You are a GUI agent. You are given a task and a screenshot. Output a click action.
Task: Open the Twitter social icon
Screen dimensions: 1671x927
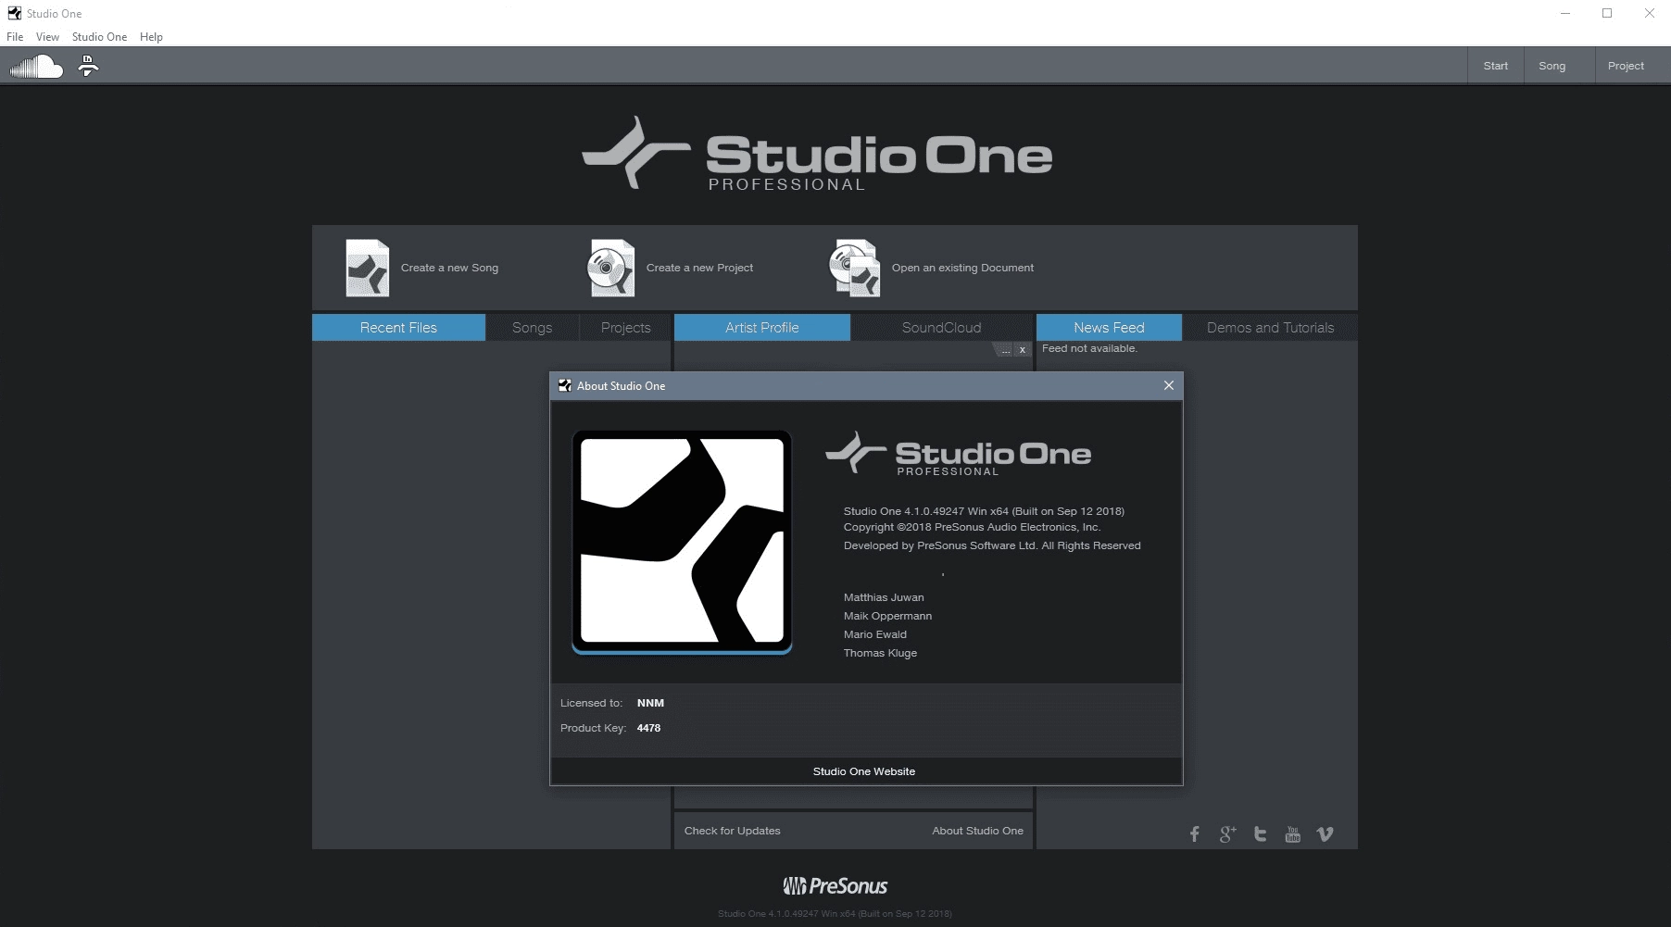click(1260, 834)
